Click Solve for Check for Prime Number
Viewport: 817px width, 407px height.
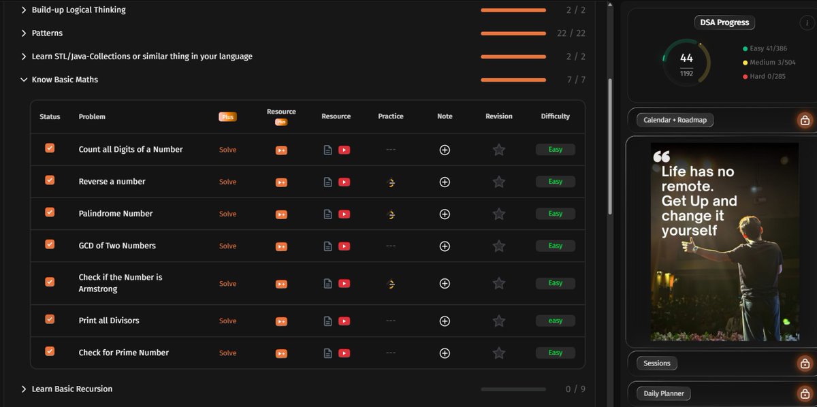click(x=227, y=353)
